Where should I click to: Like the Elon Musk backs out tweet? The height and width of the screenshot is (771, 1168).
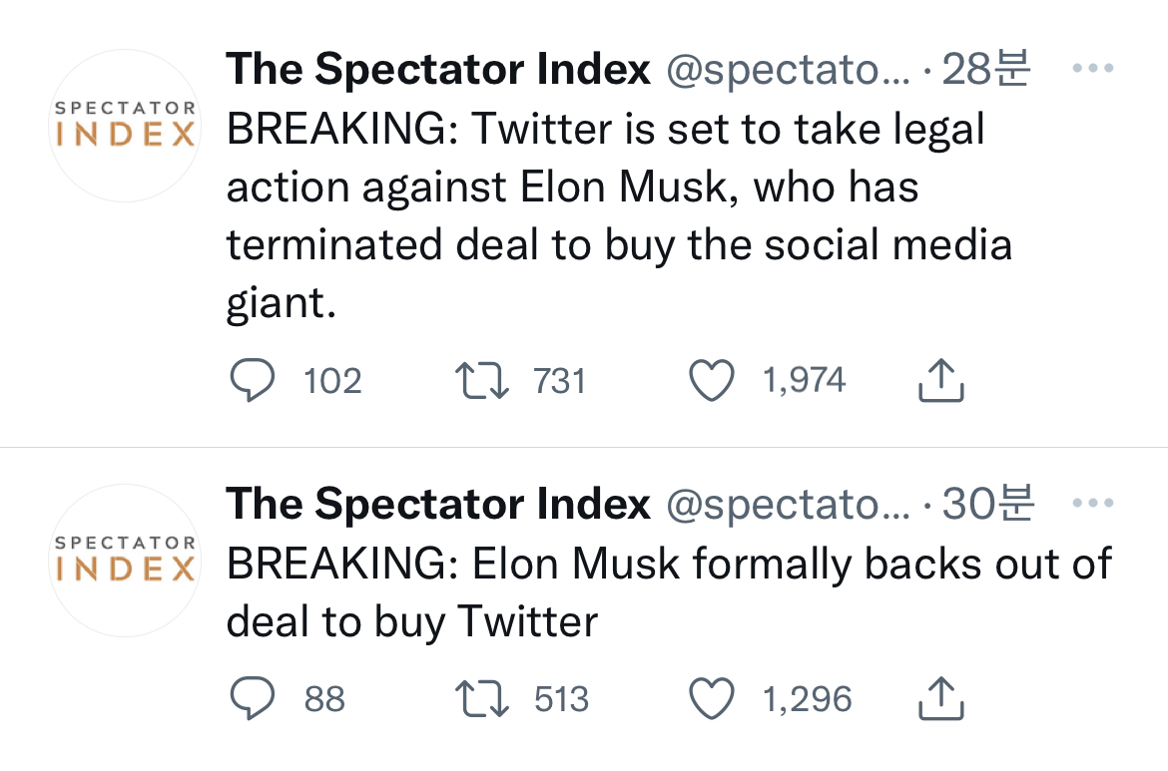(x=713, y=699)
